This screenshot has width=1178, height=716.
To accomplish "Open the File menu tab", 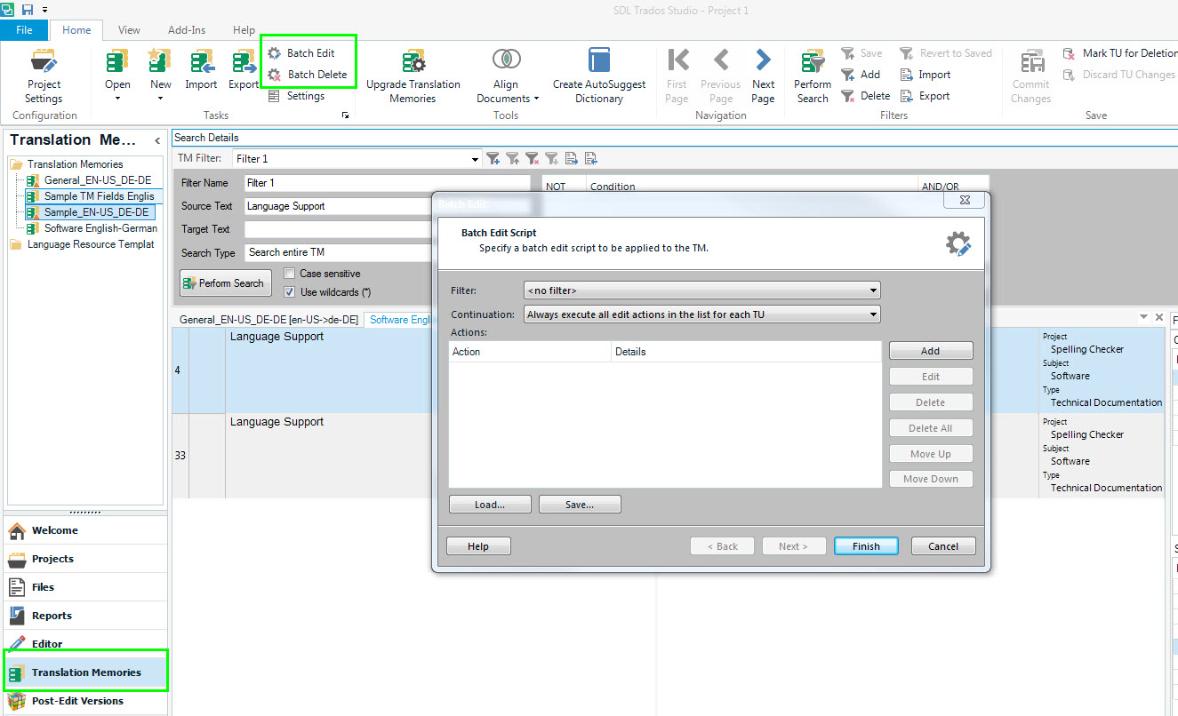I will click(x=24, y=30).
